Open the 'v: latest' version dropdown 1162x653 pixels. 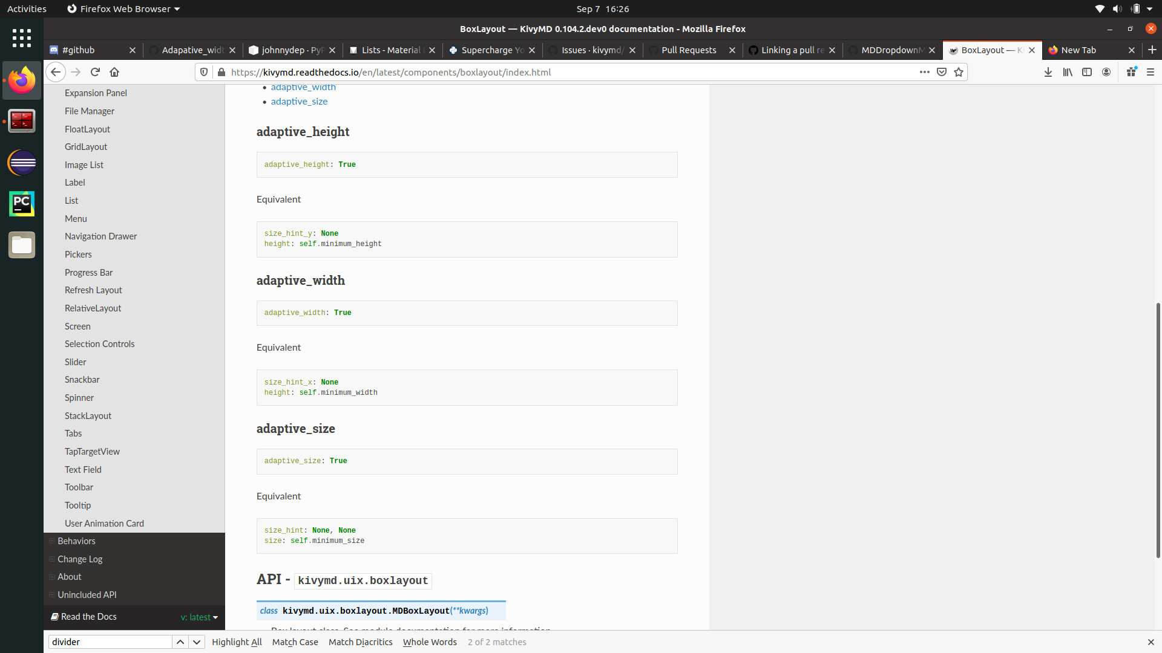[199, 617]
